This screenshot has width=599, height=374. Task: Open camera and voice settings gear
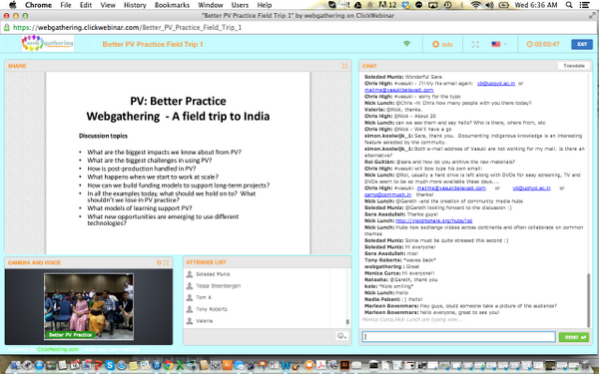click(160, 262)
